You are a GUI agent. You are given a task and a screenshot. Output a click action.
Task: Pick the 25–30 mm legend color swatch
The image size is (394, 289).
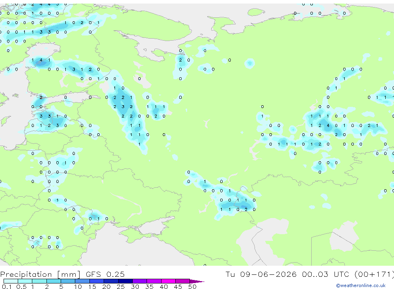click(x=125, y=281)
